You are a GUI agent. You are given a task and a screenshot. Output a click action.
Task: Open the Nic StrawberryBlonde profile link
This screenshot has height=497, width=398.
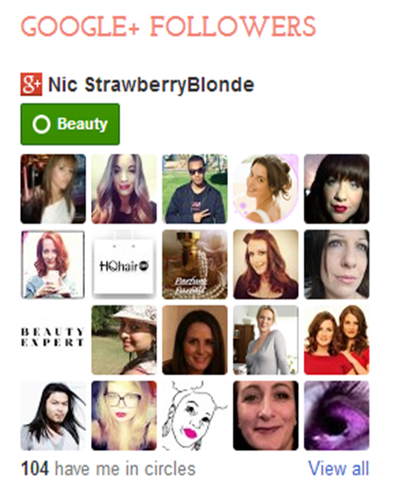click(151, 85)
